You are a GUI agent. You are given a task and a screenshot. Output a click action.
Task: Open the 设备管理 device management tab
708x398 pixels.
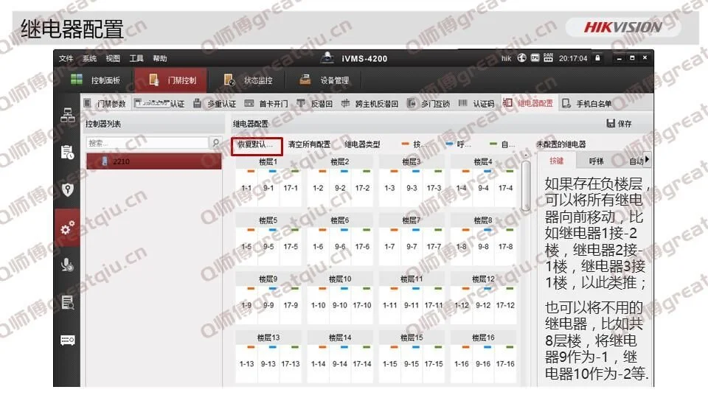324,80
